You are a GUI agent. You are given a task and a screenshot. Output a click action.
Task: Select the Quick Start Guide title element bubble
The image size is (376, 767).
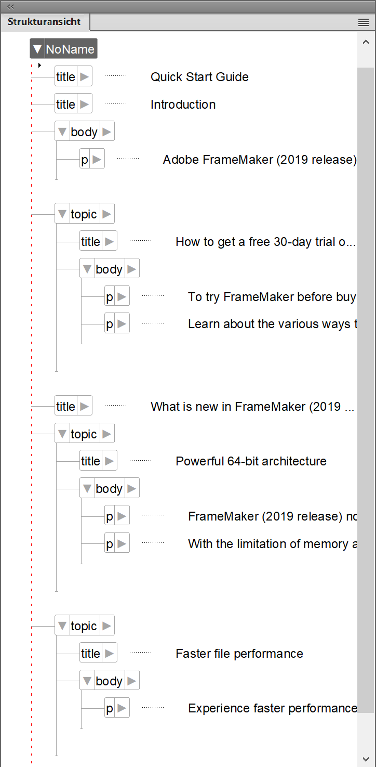[65, 76]
